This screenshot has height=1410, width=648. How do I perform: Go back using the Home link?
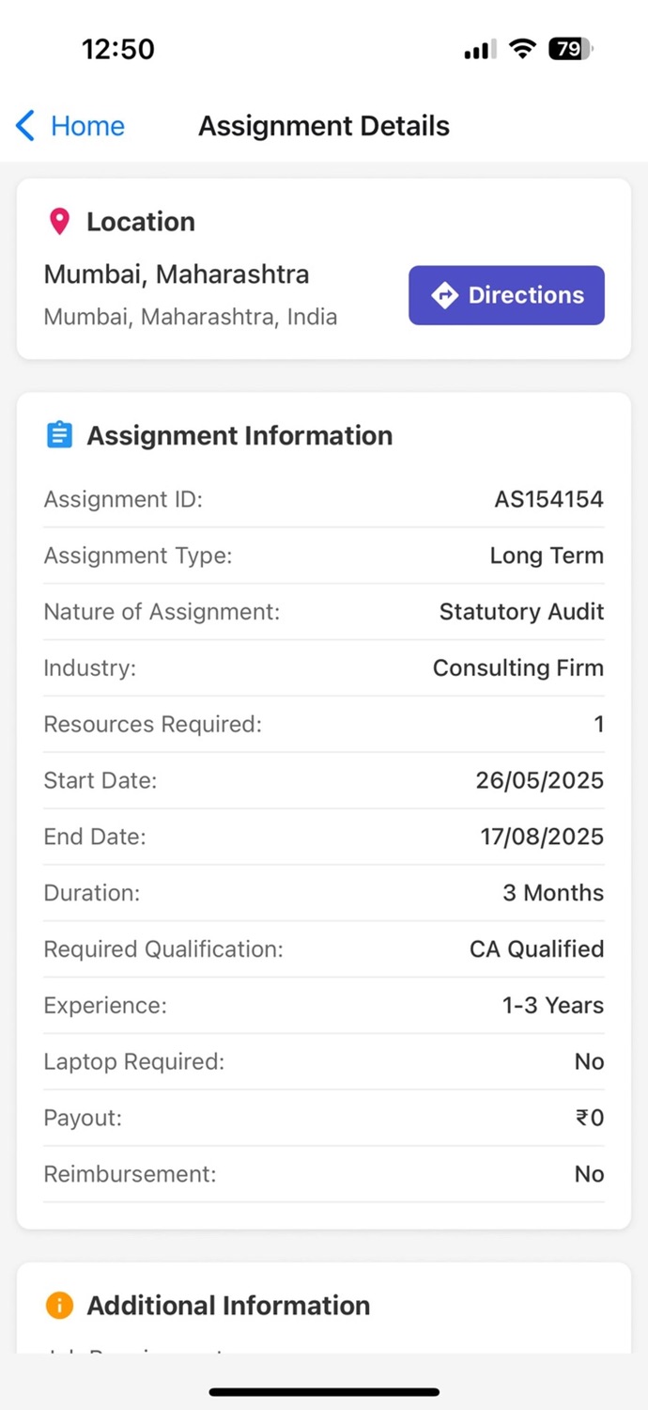(x=87, y=126)
